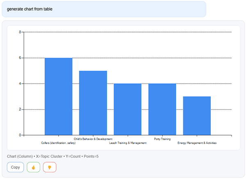Click the 'Child's Behavior & Development' axis label

click(x=93, y=139)
